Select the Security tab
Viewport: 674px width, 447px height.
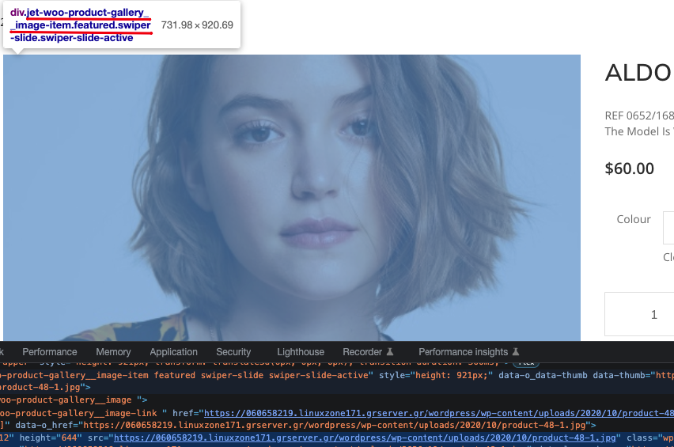click(x=233, y=352)
